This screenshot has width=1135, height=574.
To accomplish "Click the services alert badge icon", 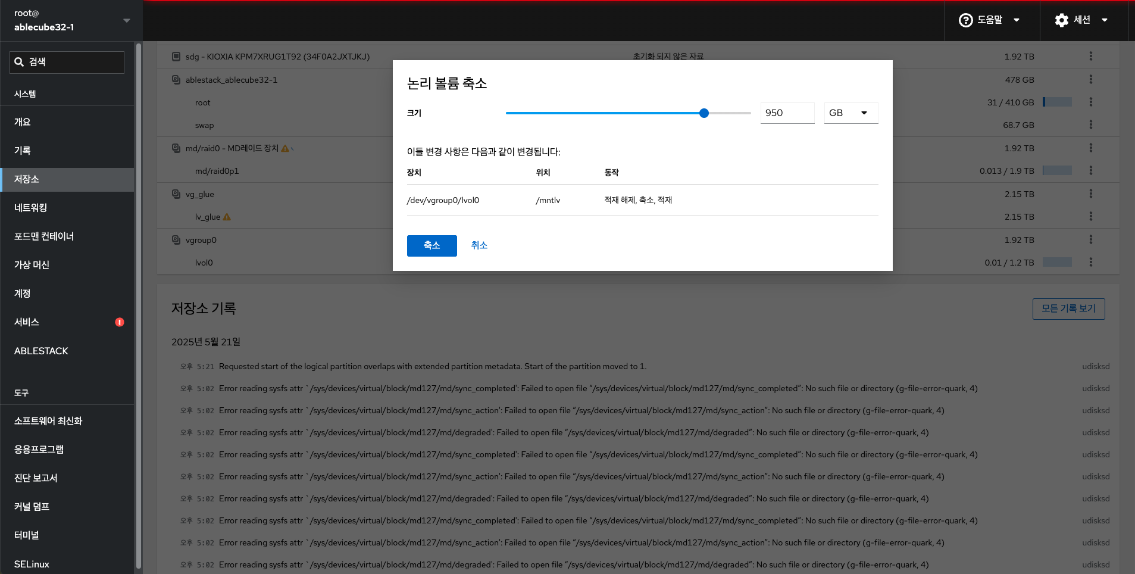I will tap(120, 322).
